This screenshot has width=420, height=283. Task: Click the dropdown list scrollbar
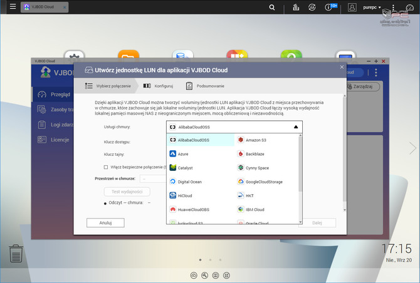[300, 163]
